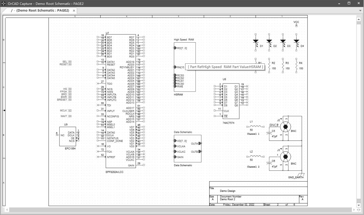Pick the GAIN pin on Data Schematic block
This screenshot has height=215, width=364.
click(175, 157)
